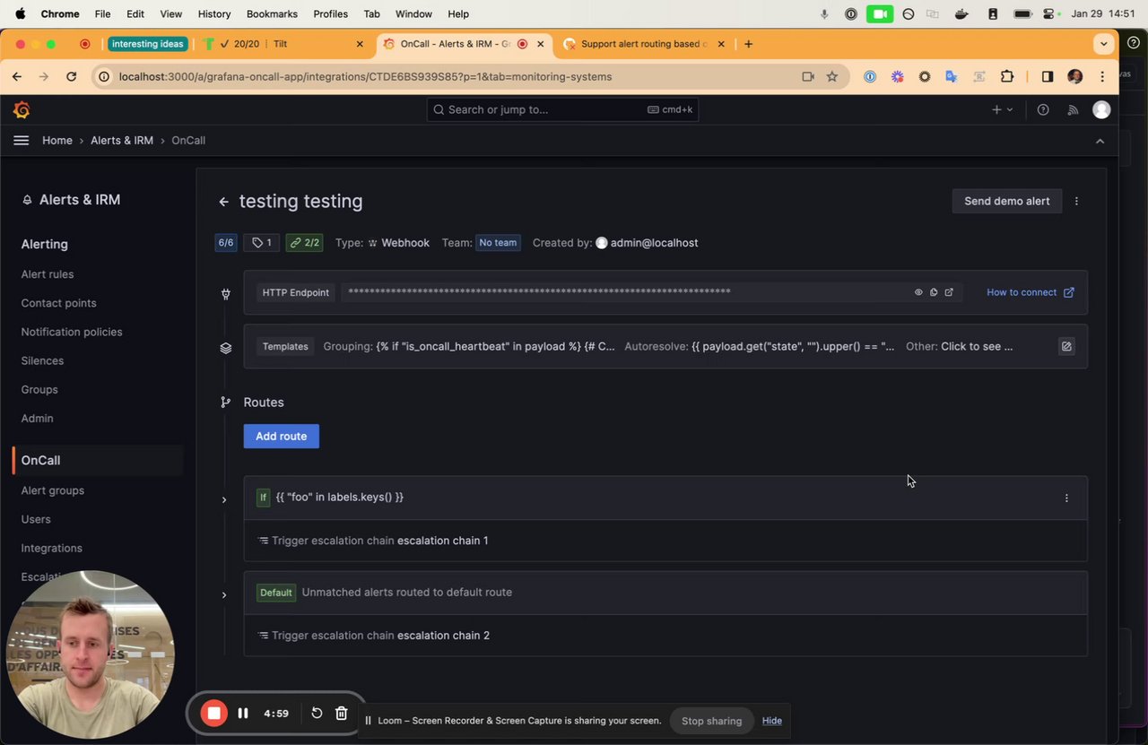
Task: Expand the foo in labels.keys route
Action: 224,499
